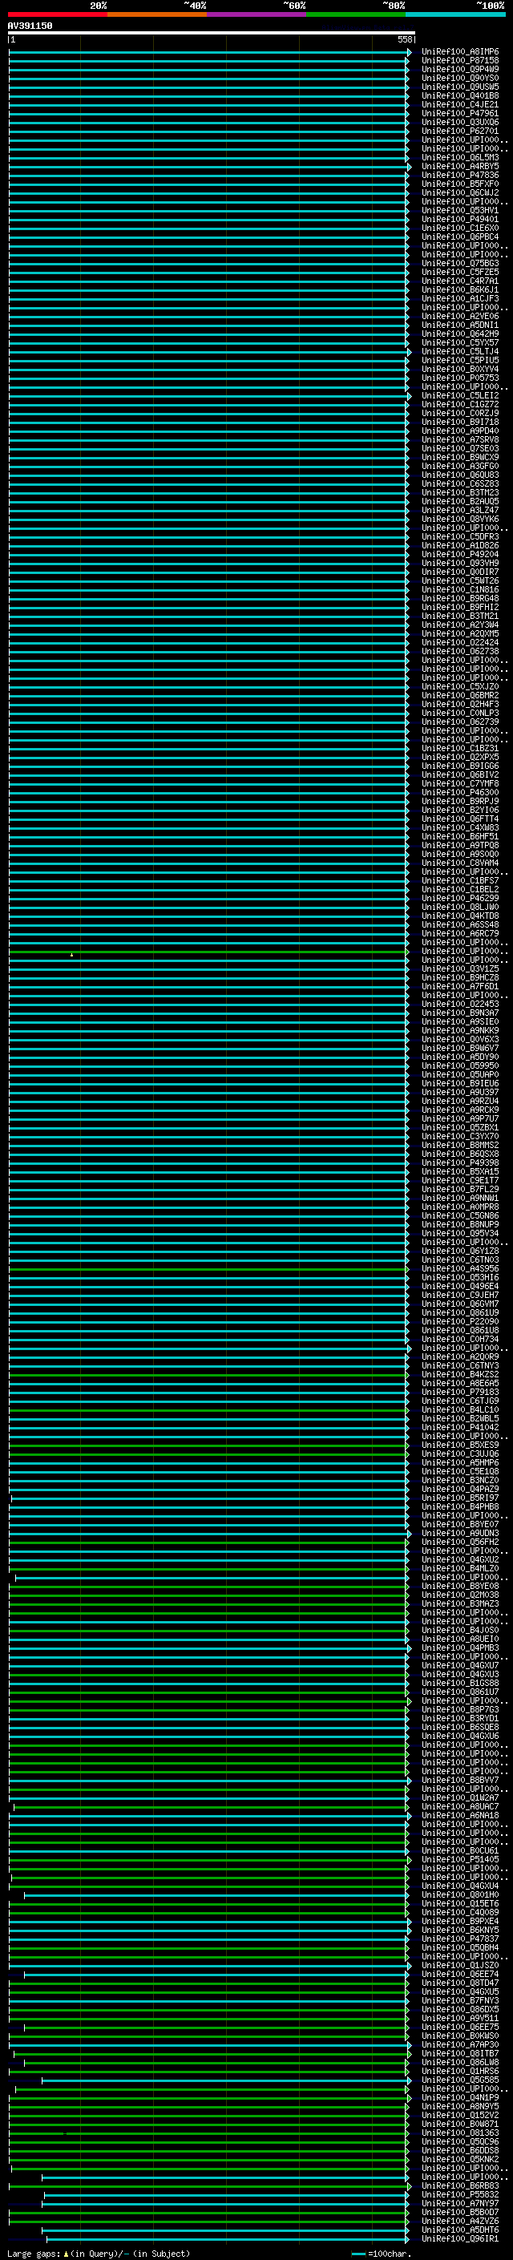Open hit UniRef100_Q401B8

pos(459,95)
